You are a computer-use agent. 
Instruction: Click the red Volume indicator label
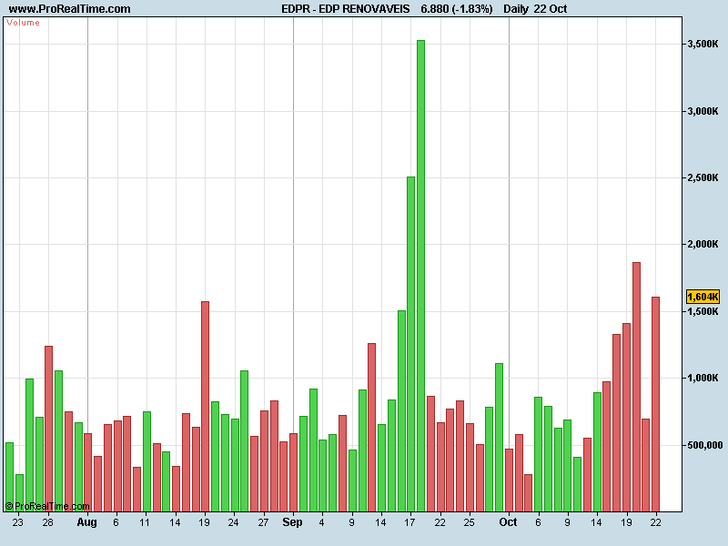click(23, 23)
